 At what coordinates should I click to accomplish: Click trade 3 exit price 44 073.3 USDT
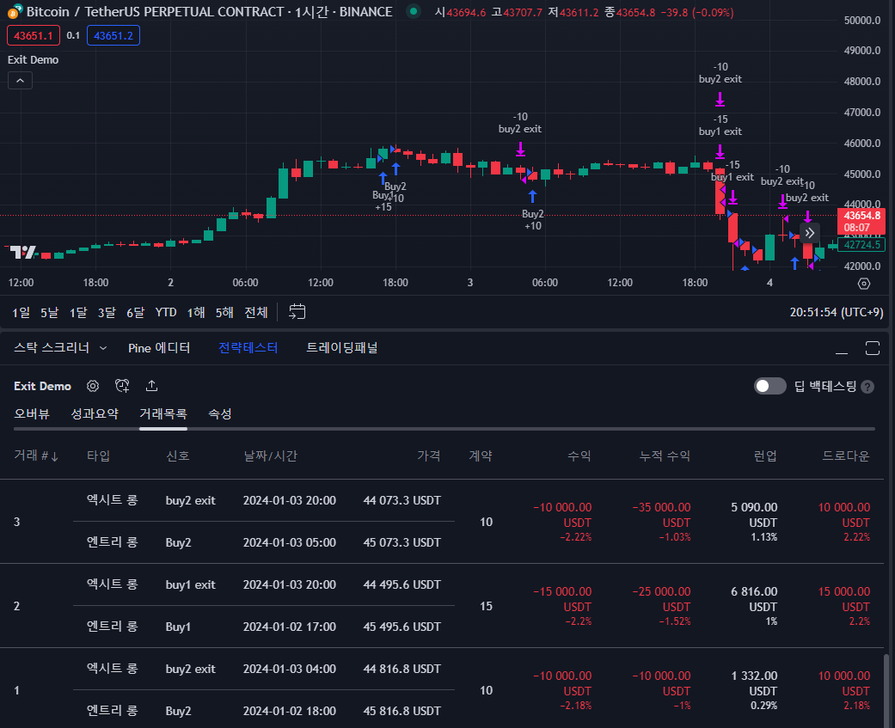click(x=402, y=500)
